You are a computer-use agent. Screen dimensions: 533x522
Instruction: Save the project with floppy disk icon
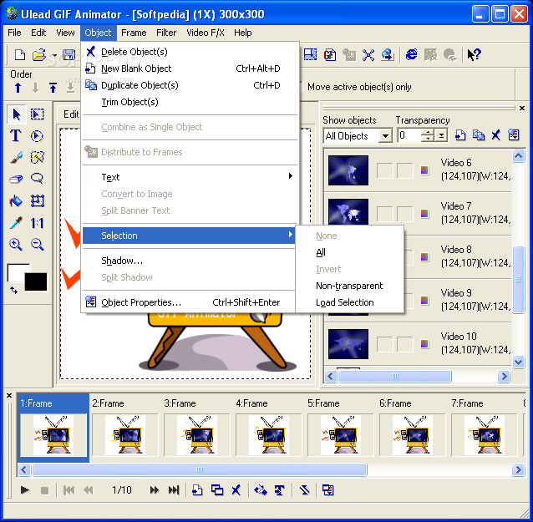point(69,55)
